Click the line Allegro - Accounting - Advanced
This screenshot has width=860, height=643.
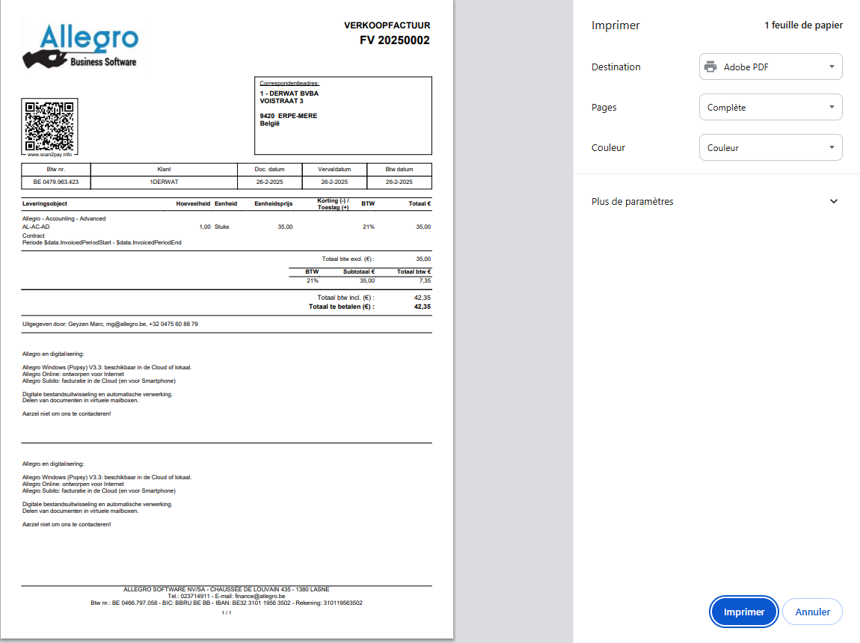click(64, 219)
